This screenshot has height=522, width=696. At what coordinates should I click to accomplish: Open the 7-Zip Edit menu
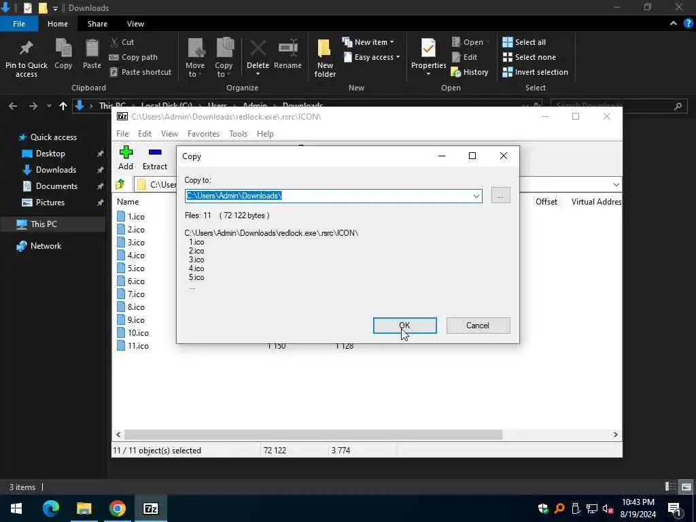point(145,134)
